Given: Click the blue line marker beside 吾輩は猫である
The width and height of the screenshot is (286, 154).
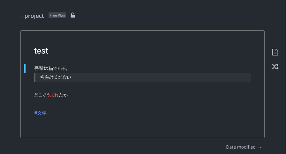Looking at the screenshot, I should click(25, 68).
